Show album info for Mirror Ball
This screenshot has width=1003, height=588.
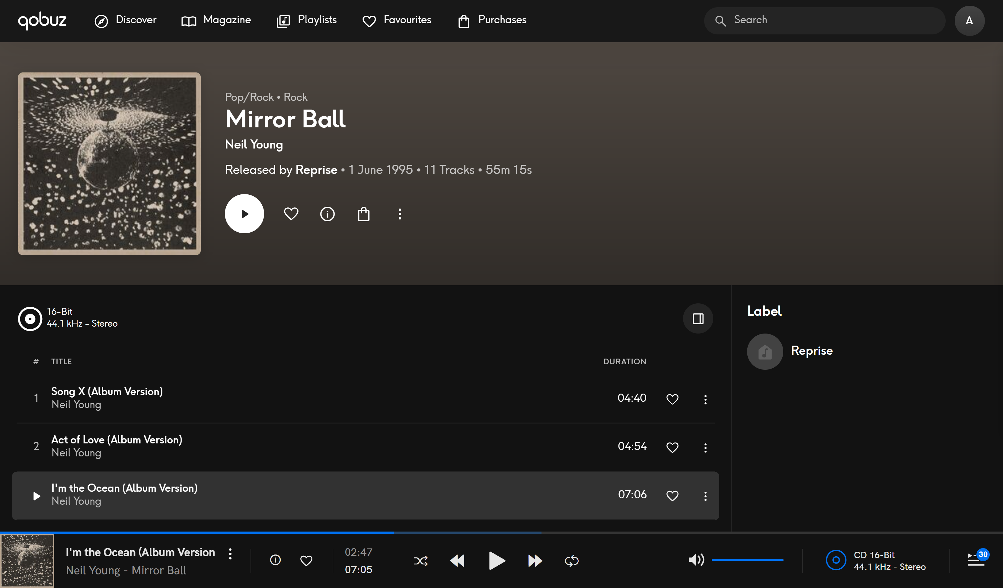(x=327, y=214)
